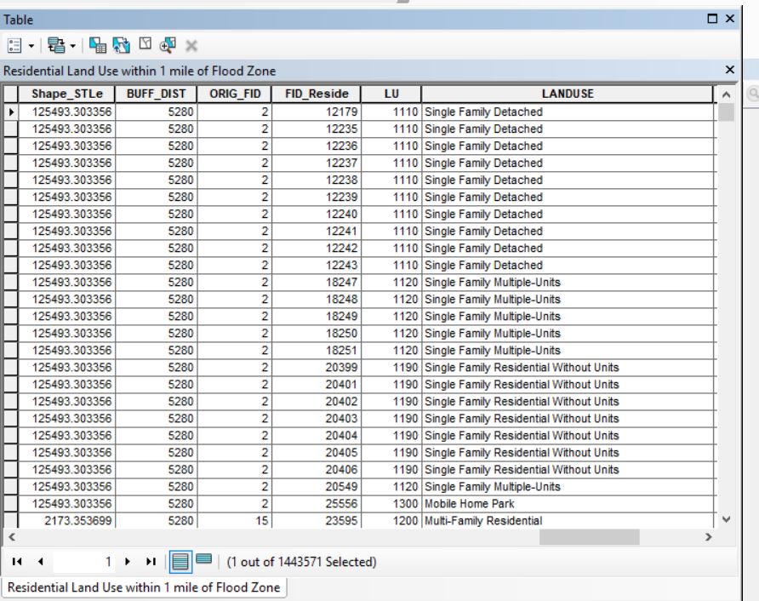Click the horizontal scrollbar right arrow
The image size is (759, 601).
[x=709, y=536]
